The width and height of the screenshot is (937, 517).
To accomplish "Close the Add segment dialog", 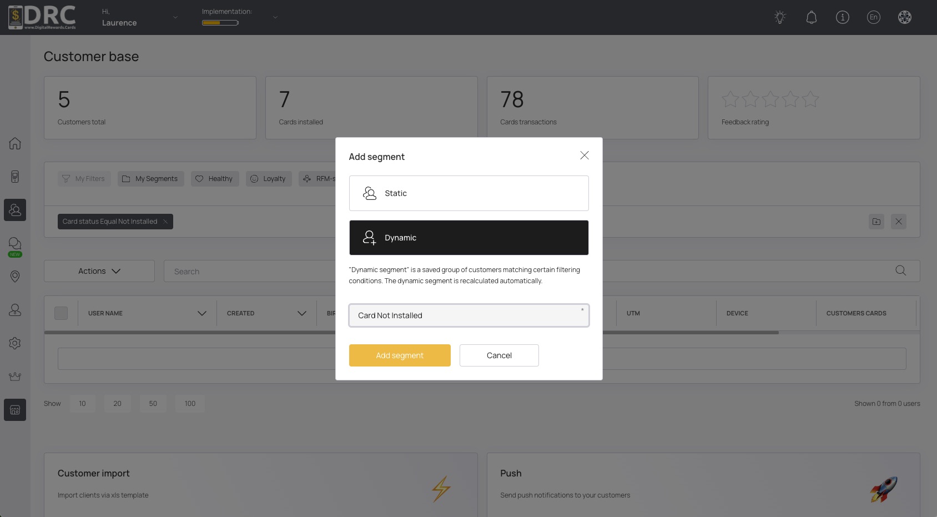I will click(x=585, y=155).
